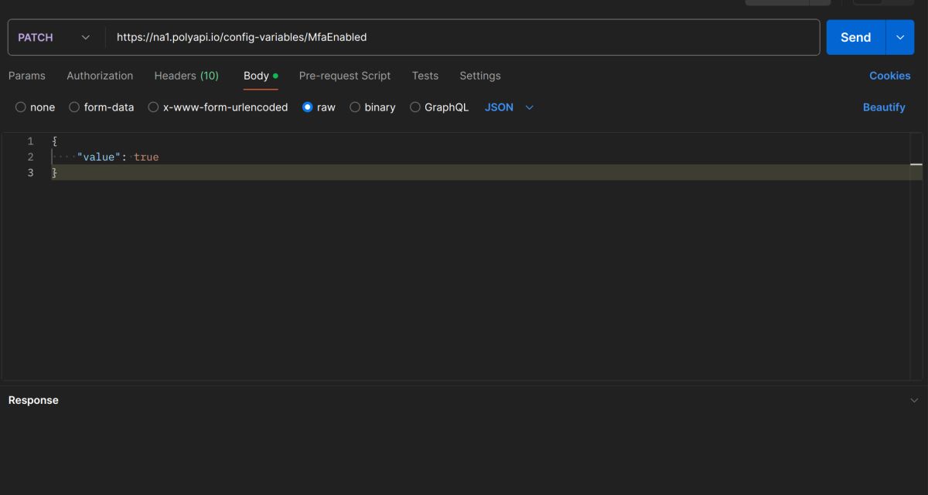The image size is (928, 495).
Task: Open the Settings tab
Action: [x=480, y=76]
